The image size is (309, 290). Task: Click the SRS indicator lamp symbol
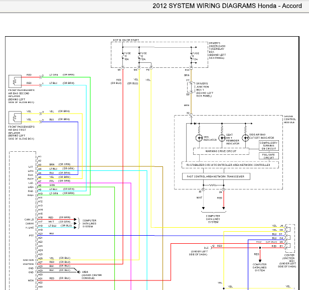pos(199,138)
